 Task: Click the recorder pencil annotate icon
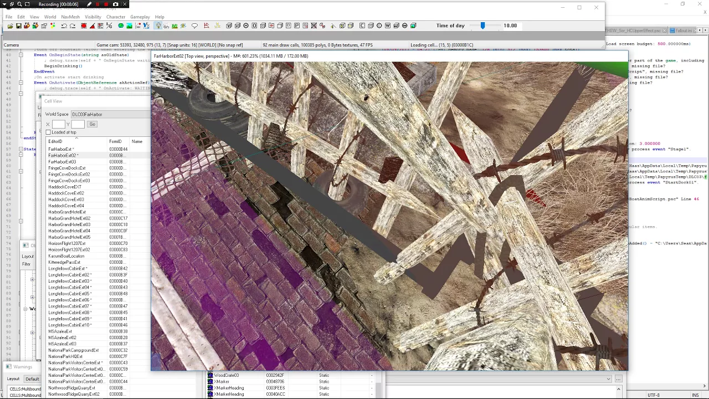(x=89, y=4)
